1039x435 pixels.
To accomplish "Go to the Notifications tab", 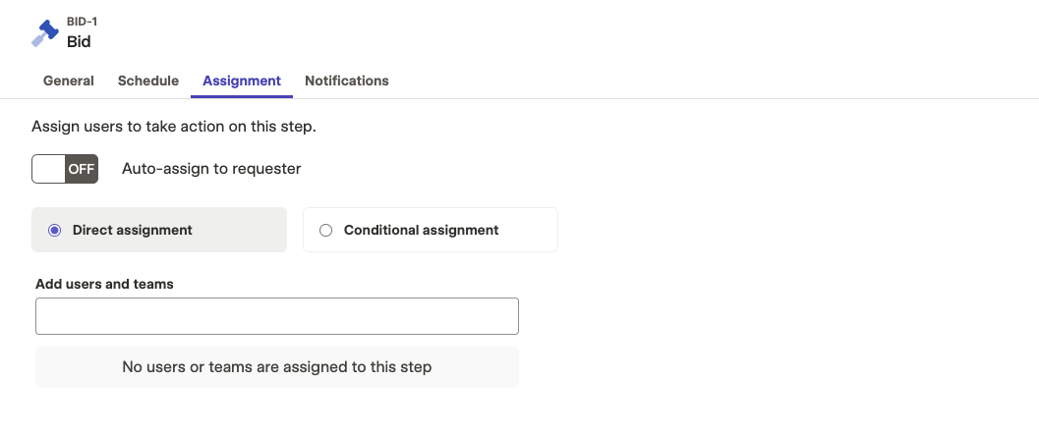I will click(x=347, y=81).
